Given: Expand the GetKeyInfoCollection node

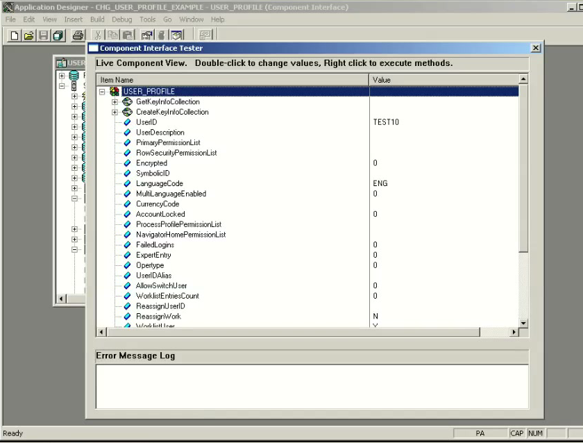Looking at the screenshot, I should point(115,101).
